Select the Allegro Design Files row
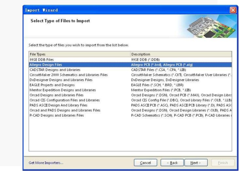239x171 pixels. tap(130, 65)
